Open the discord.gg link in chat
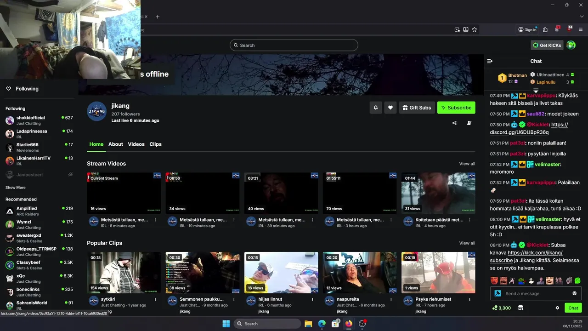 (529, 128)
